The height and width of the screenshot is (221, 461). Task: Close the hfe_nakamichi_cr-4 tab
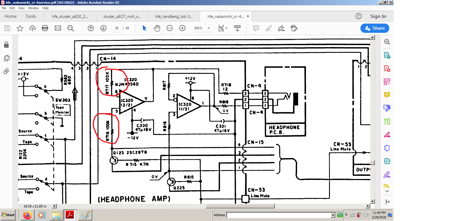[248, 16]
